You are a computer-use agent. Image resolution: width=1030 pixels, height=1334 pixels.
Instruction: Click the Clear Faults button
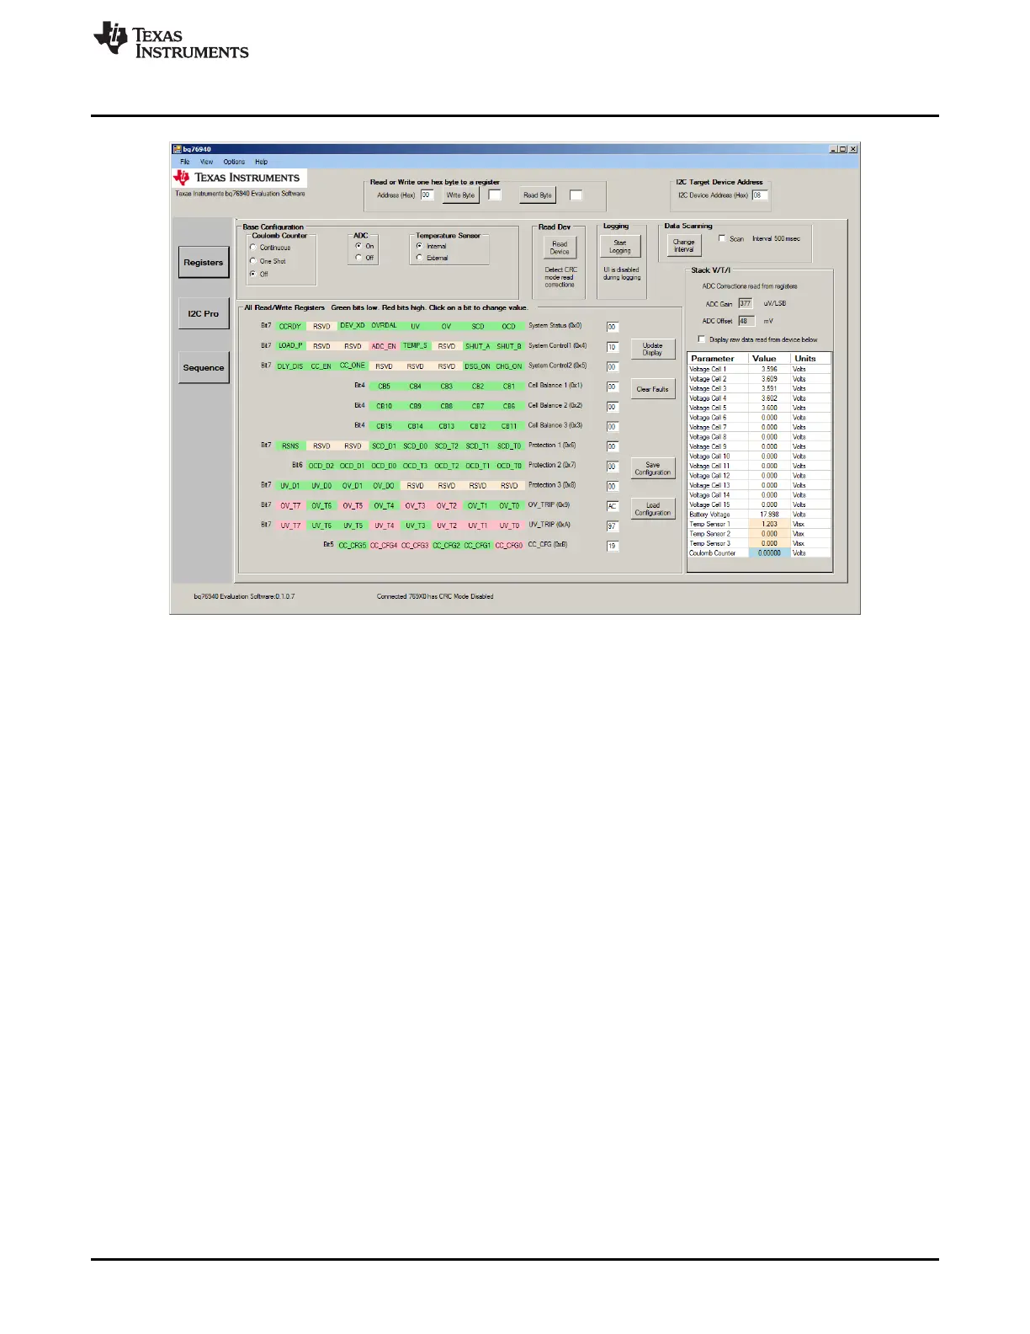tap(653, 389)
